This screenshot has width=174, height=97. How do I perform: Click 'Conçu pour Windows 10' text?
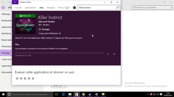click(49, 33)
